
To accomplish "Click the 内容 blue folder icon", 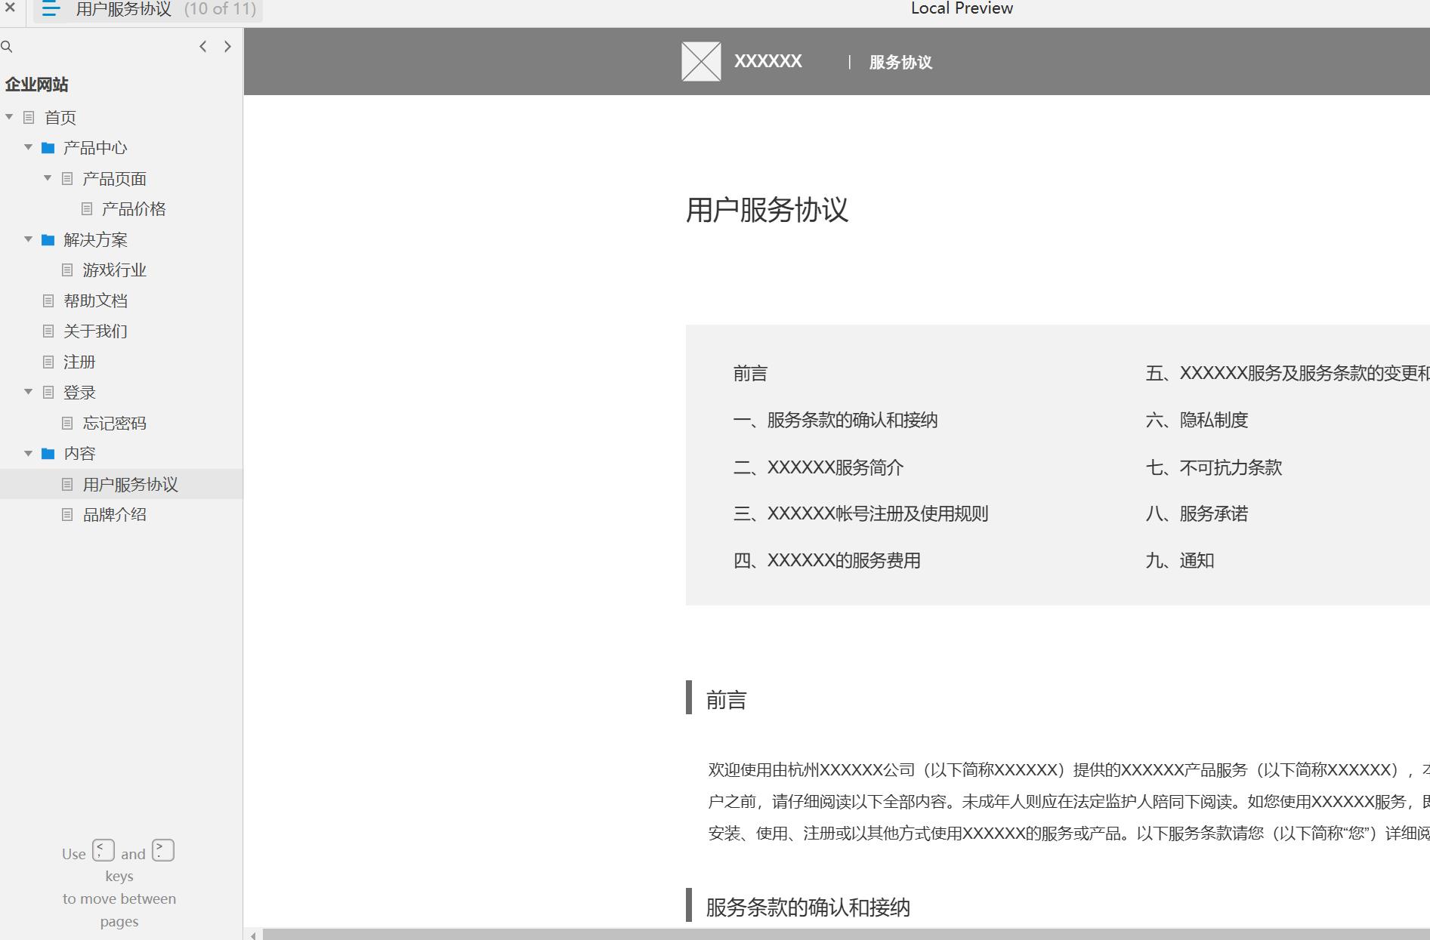I will pyautogui.click(x=48, y=454).
